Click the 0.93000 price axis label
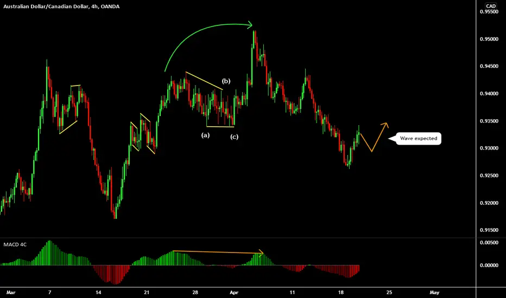The image size is (506, 298). pyautogui.click(x=489, y=148)
